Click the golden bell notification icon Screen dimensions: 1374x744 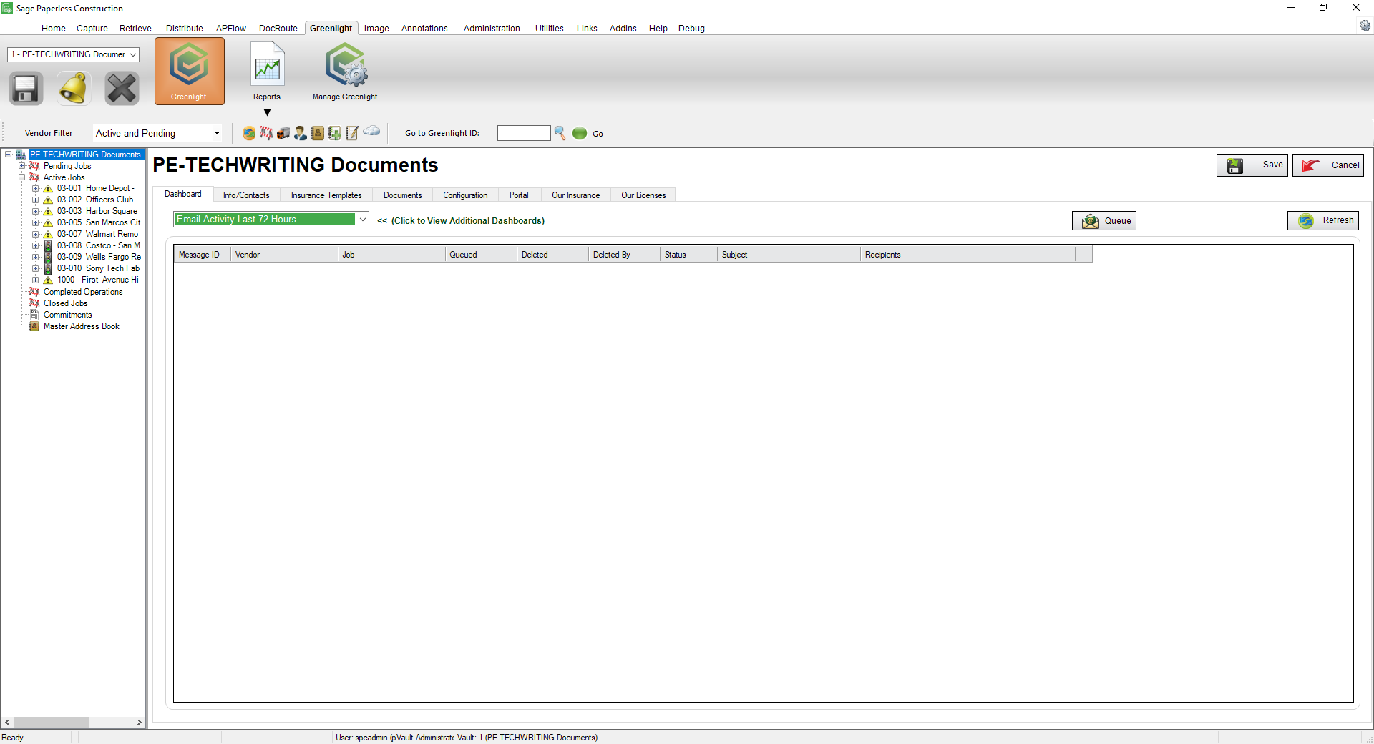tap(74, 89)
